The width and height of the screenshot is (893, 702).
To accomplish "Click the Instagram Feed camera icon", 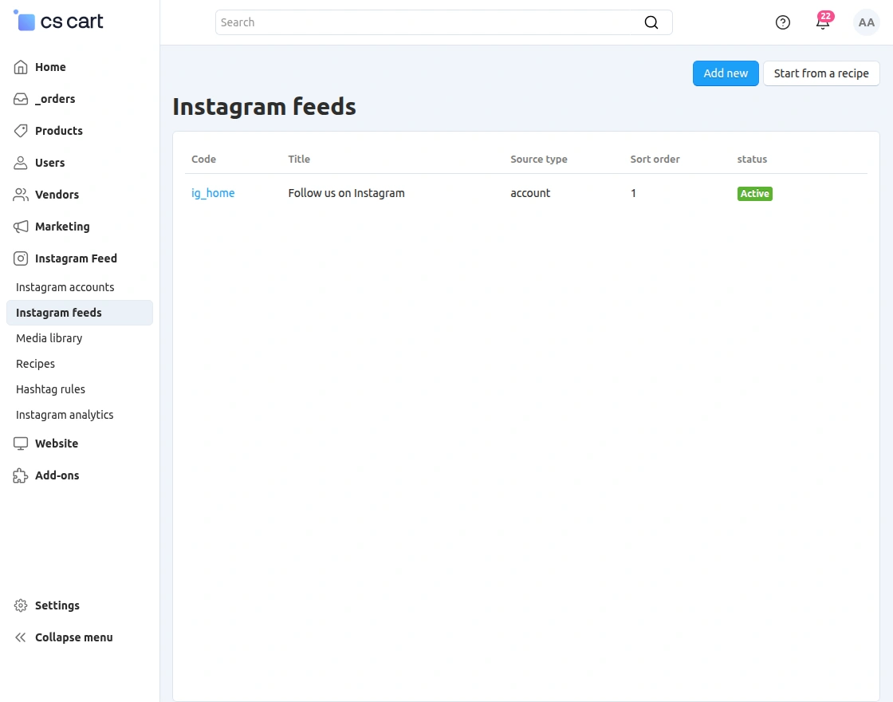I will tap(21, 258).
